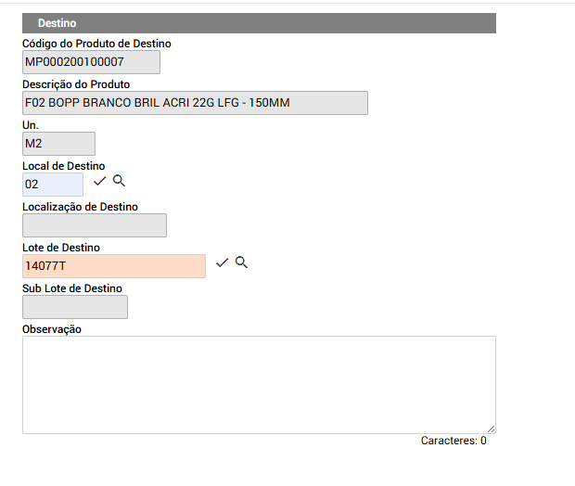This screenshot has width=575, height=486.
Task: Open lot lookup magnifier beside Lote de Destino
Action: point(241,262)
